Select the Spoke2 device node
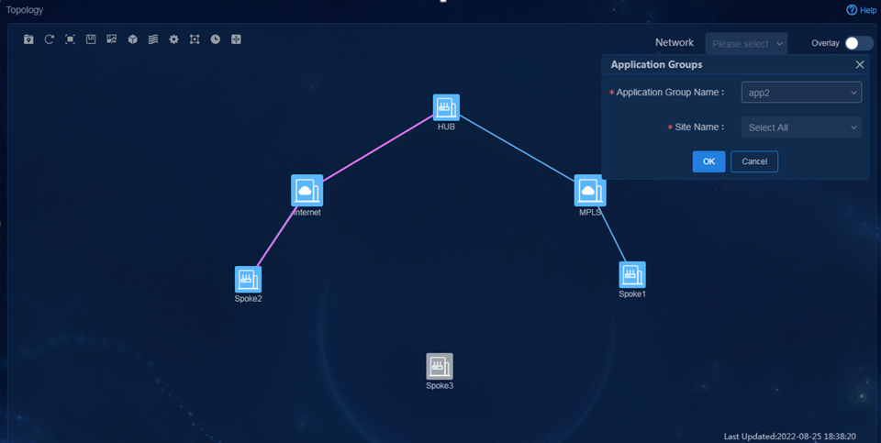Image resolution: width=881 pixels, height=443 pixels. [x=248, y=280]
